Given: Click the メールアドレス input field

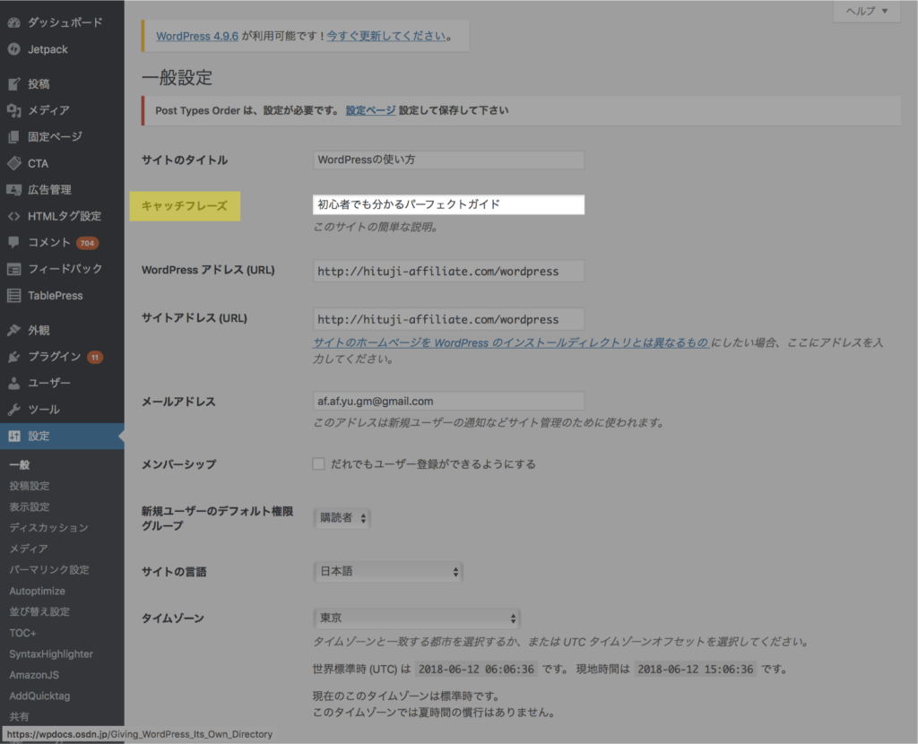Looking at the screenshot, I should click(x=448, y=401).
